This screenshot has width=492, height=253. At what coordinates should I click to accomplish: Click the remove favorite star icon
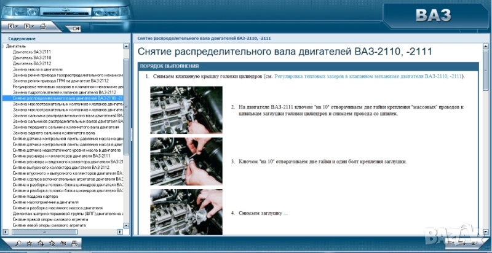click(52, 244)
